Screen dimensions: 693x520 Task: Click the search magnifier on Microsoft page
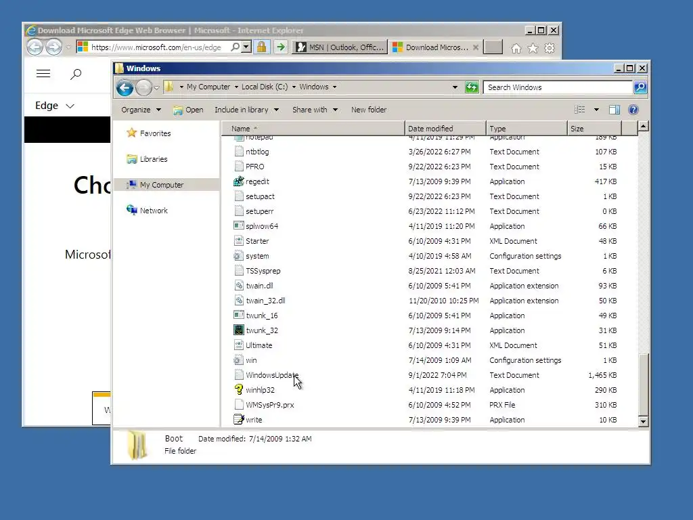coord(76,74)
